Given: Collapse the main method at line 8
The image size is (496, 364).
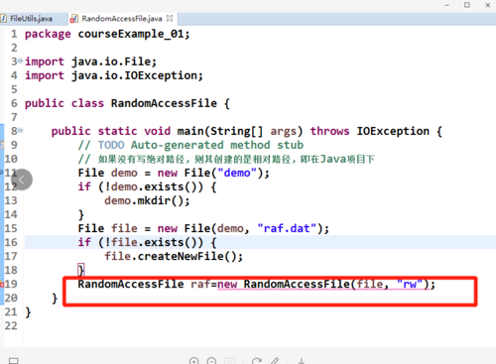Looking at the screenshot, I should (21, 131).
